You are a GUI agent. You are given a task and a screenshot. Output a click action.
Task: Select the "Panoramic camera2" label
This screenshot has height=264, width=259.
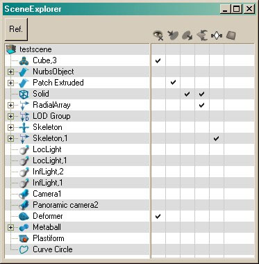(65, 205)
